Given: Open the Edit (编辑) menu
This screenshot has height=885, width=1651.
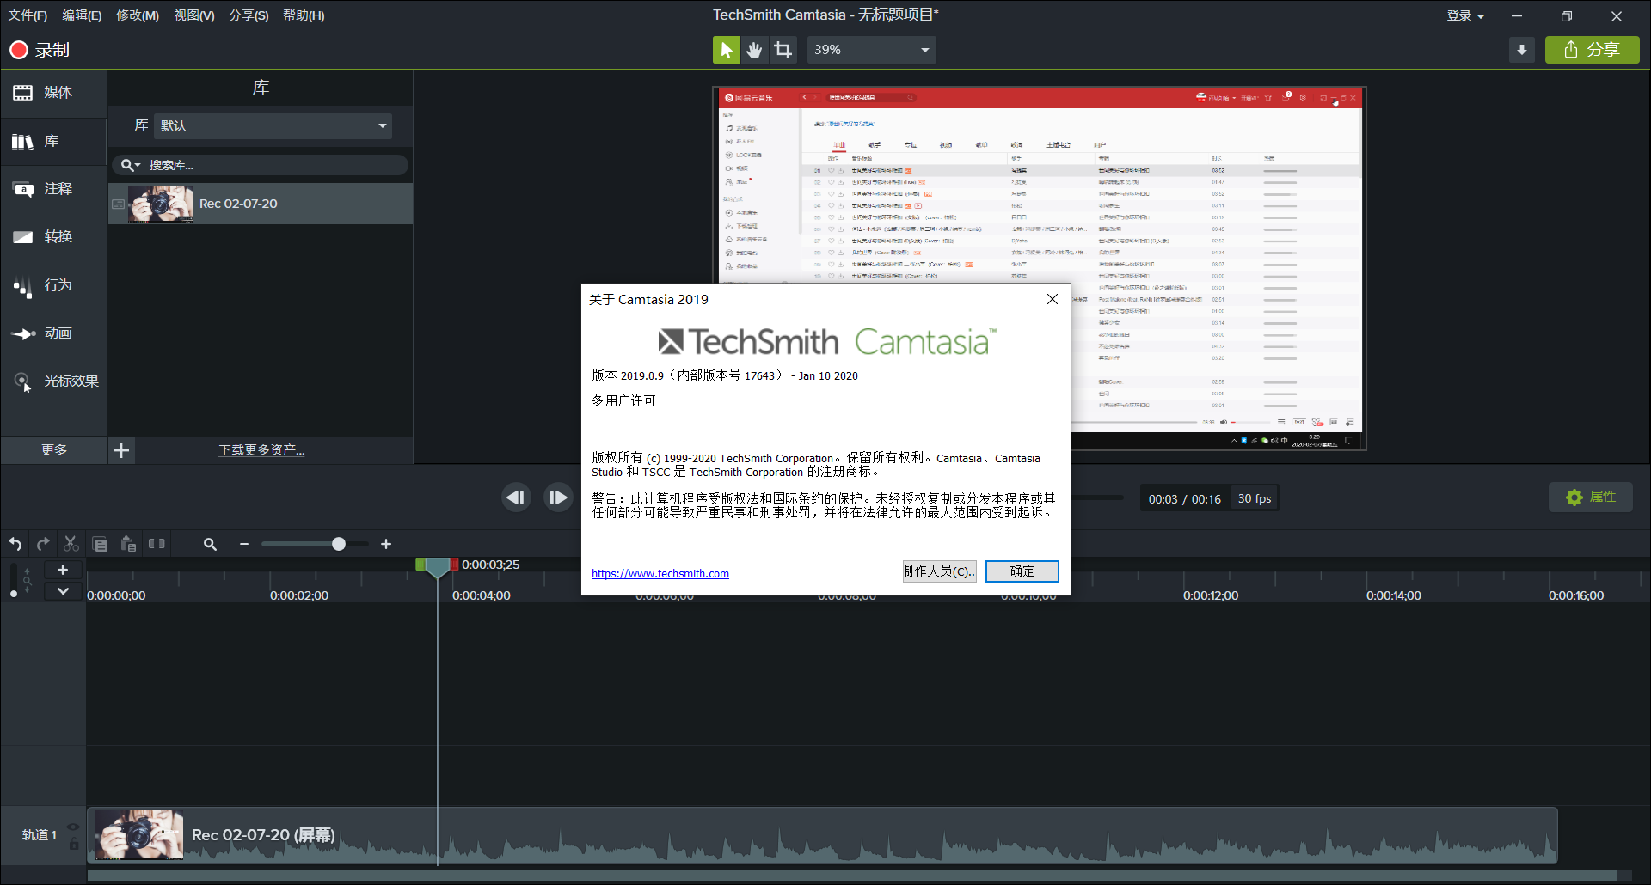Looking at the screenshot, I should click(x=82, y=15).
